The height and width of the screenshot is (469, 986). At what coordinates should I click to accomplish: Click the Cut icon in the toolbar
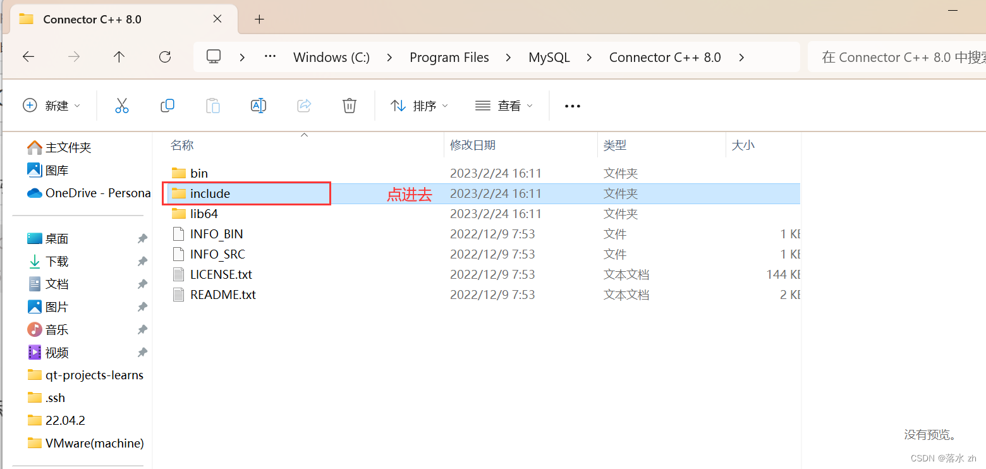121,105
